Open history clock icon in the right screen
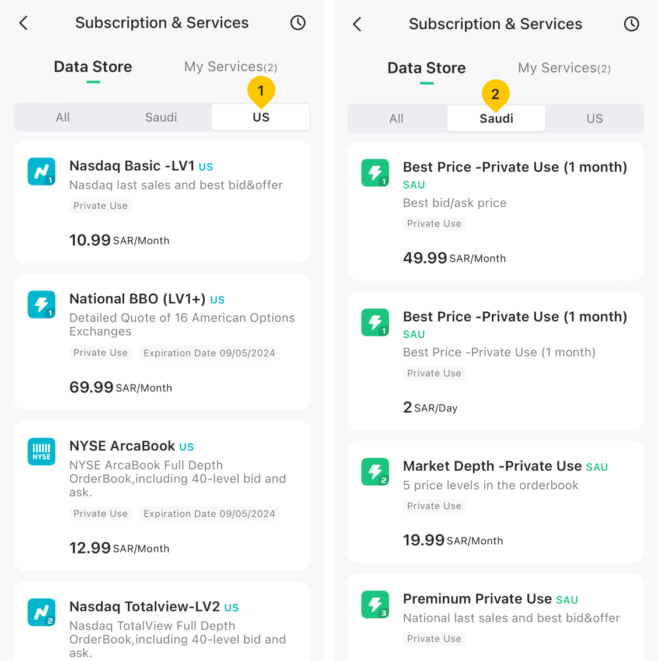658x661 pixels. 631,24
